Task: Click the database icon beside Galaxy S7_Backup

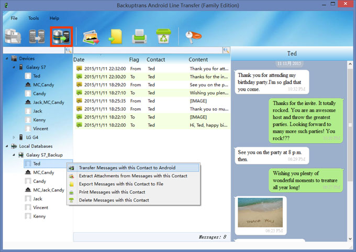Action: [x=21, y=155]
